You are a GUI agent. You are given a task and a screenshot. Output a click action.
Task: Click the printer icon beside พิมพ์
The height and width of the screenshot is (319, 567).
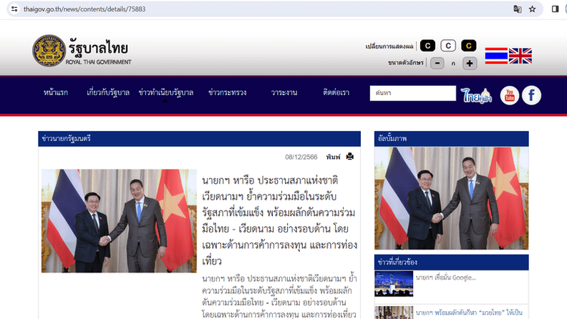point(349,157)
